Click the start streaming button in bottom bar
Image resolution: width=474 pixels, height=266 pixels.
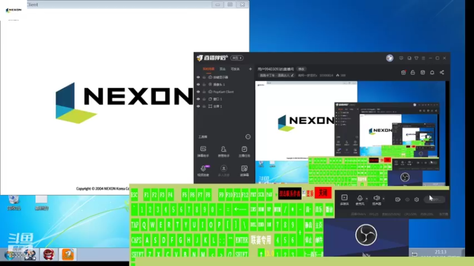(434, 199)
